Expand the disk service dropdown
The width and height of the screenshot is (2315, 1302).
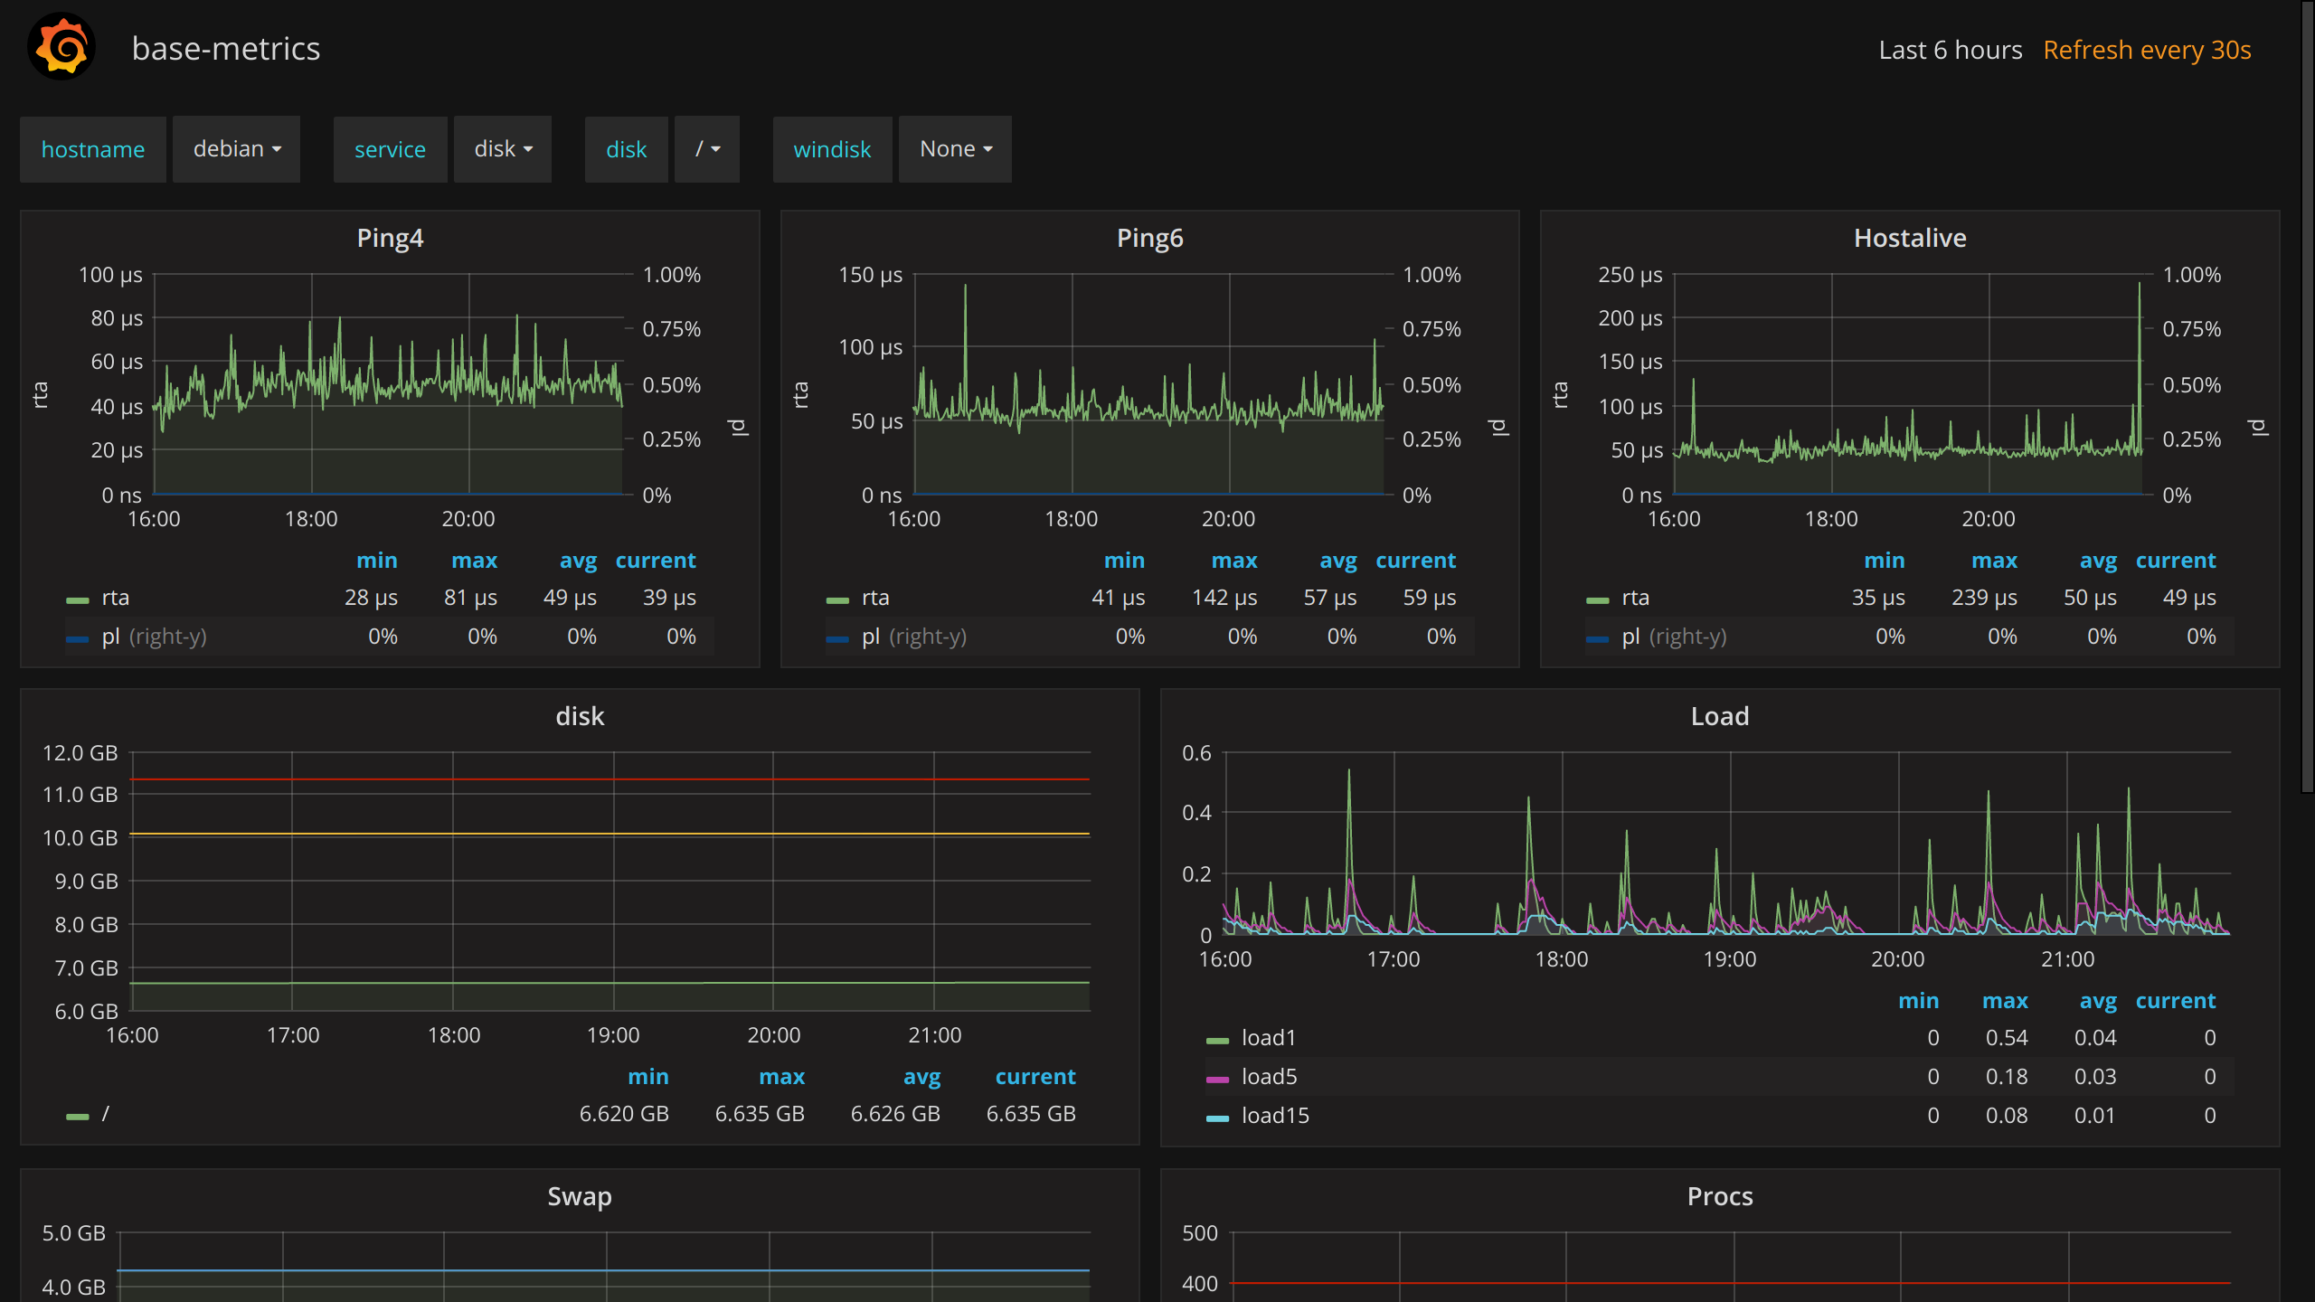[503, 149]
